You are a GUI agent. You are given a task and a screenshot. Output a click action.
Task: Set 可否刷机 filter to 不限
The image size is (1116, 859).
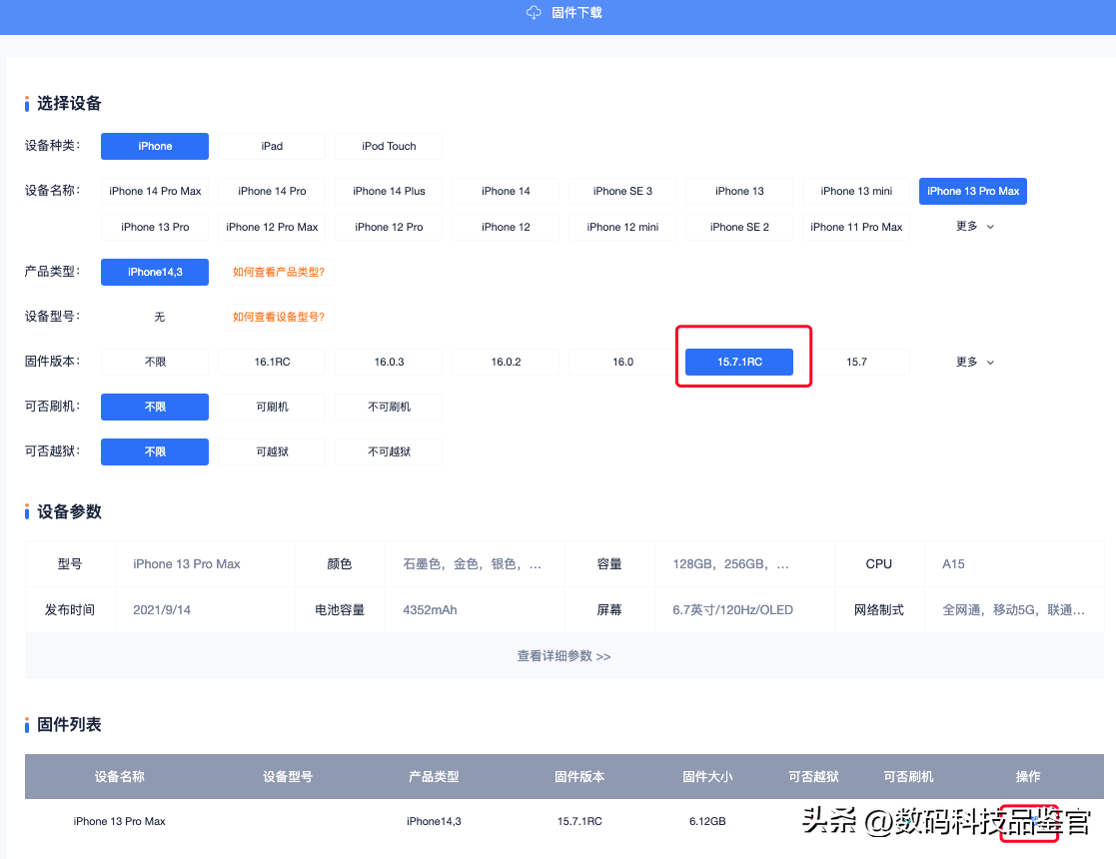(x=155, y=407)
